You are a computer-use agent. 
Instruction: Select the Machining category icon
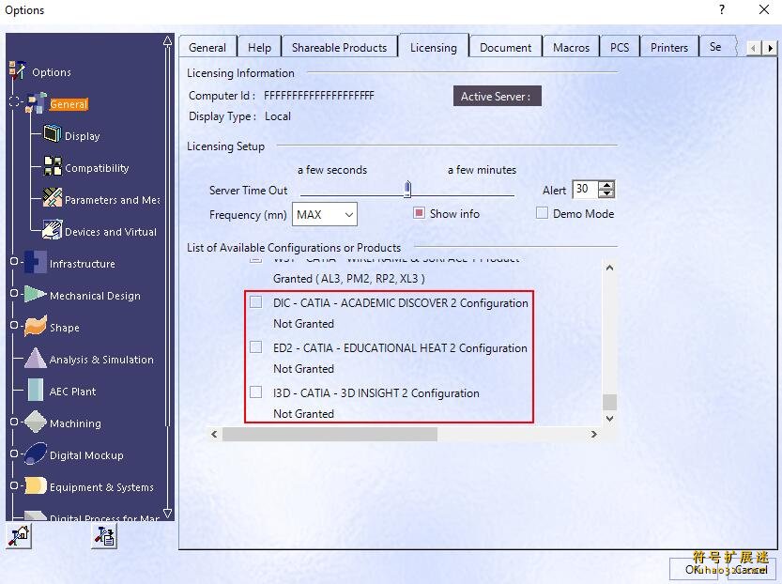click(36, 422)
